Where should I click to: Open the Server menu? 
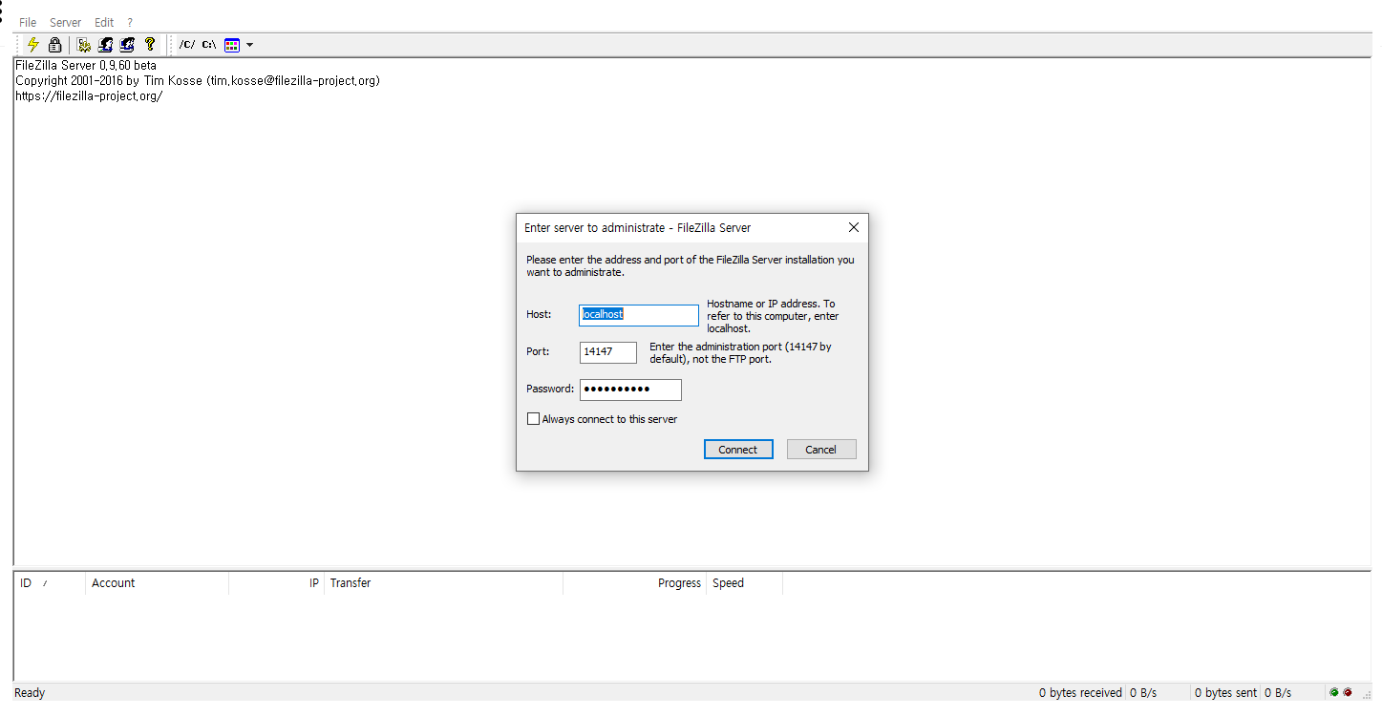(x=66, y=22)
